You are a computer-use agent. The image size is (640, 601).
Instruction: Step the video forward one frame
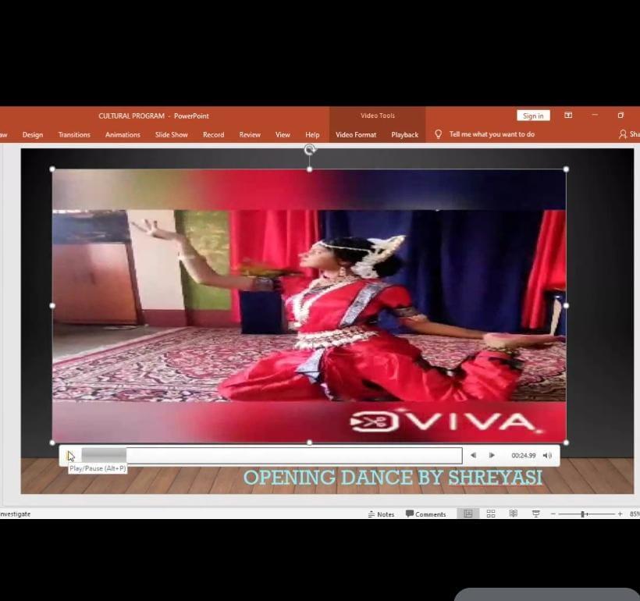point(492,456)
